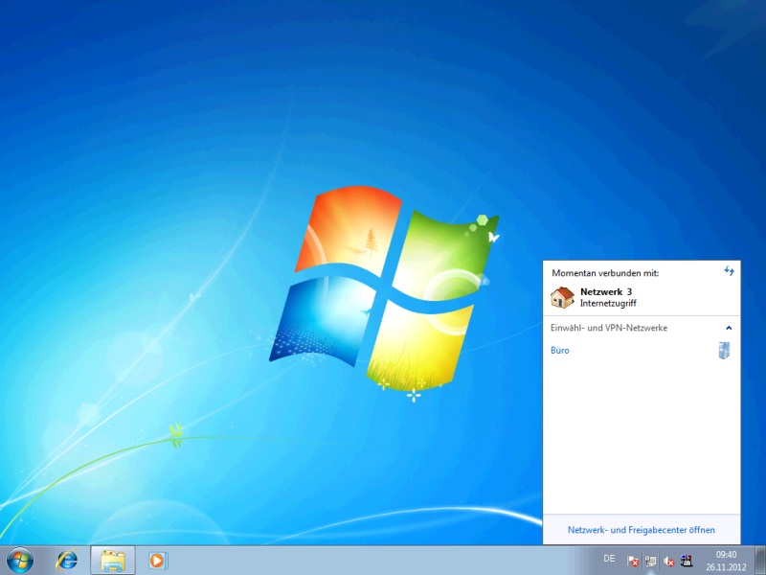The height and width of the screenshot is (575, 766).
Task: Launch Windows Media Player from taskbar
Action: [158, 561]
